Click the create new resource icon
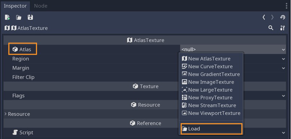 7,17
